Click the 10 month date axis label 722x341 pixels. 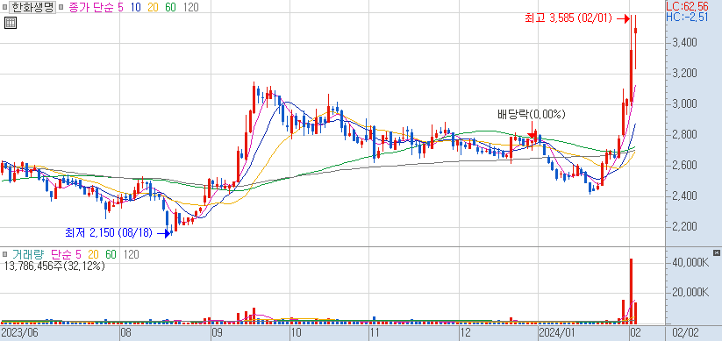(297, 333)
